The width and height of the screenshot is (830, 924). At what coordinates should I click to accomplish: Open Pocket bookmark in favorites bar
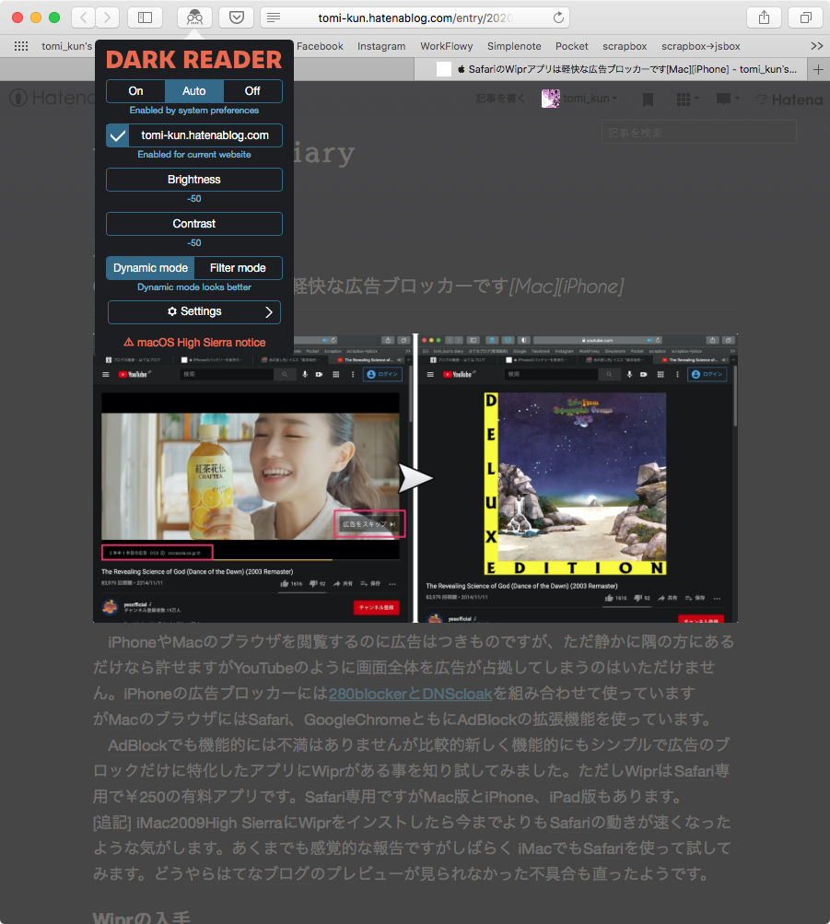[x=571, y=46]
